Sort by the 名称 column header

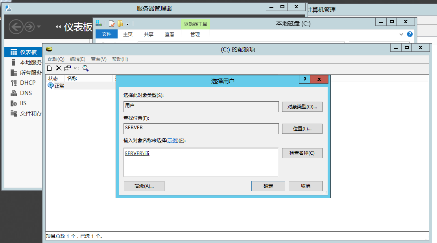coord(89,79)
